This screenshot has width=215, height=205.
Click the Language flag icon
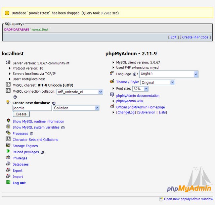click(x=112, y=73)
